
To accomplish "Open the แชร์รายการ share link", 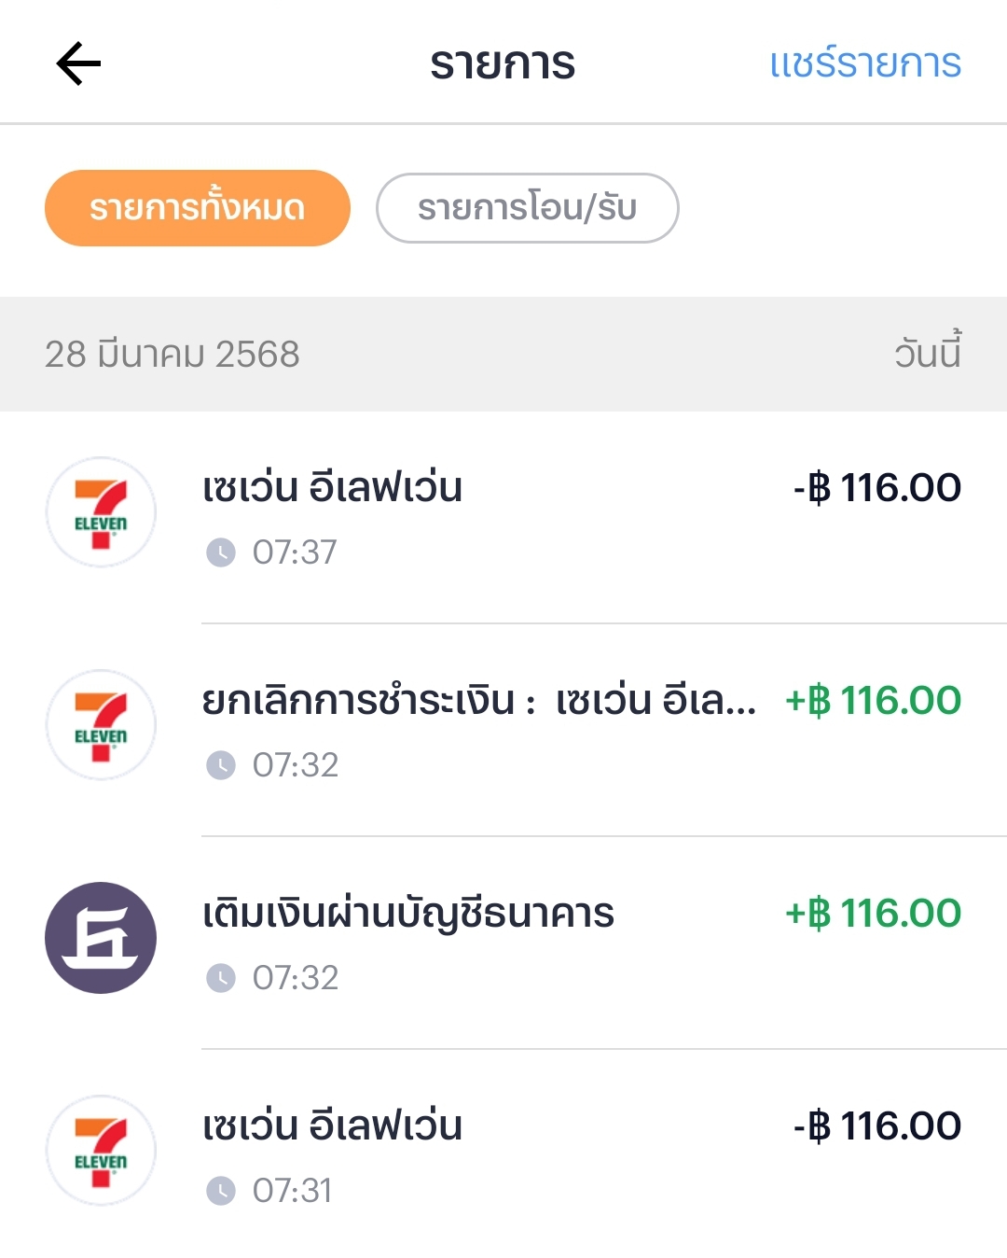I will click(x=865, y=63).
